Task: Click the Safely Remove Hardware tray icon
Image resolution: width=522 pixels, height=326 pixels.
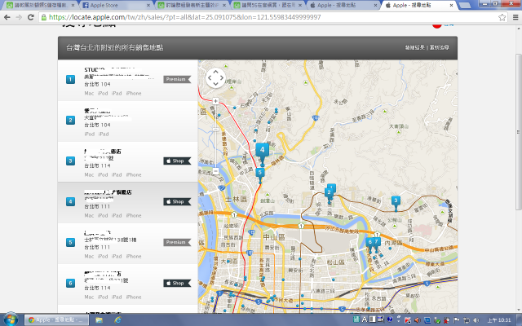Action: click(x=437, y=320)
